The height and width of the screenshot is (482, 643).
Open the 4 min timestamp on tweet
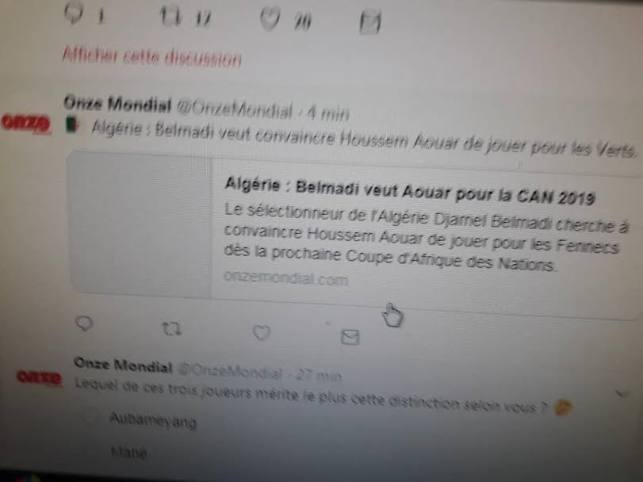pyautogui.click(x=328, y=113)
